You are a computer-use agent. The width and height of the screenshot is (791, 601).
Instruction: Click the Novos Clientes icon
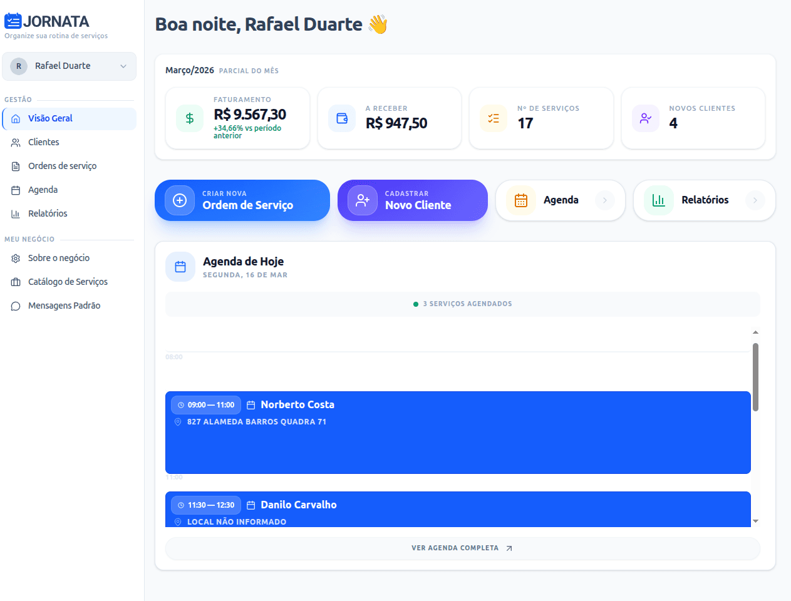pyautogui.click(x=645, y=118)
